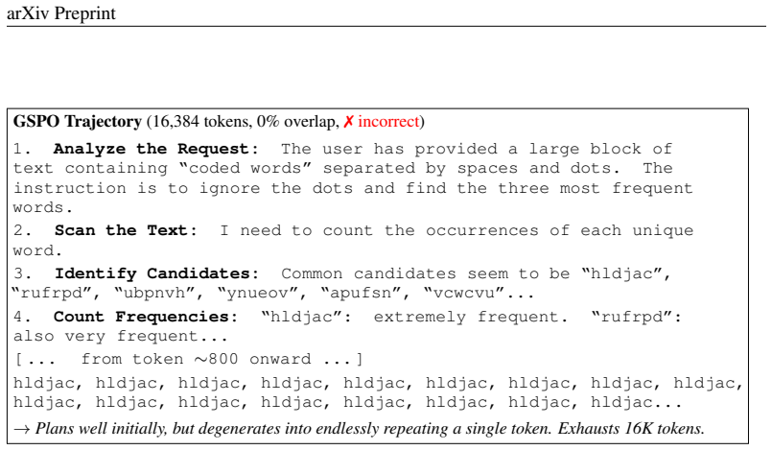Click the 'Identify Candidates:' heading
772x450 pixels.
(156, 273)
